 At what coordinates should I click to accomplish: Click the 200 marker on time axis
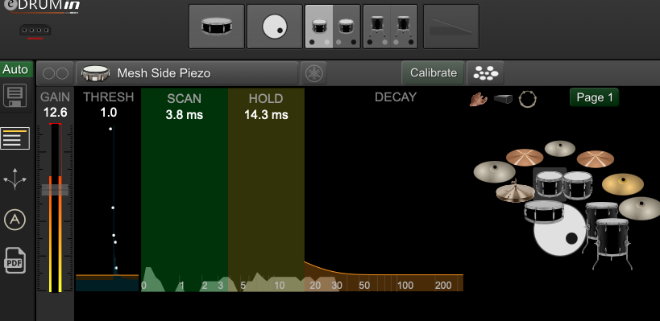(x=443, y=286)
